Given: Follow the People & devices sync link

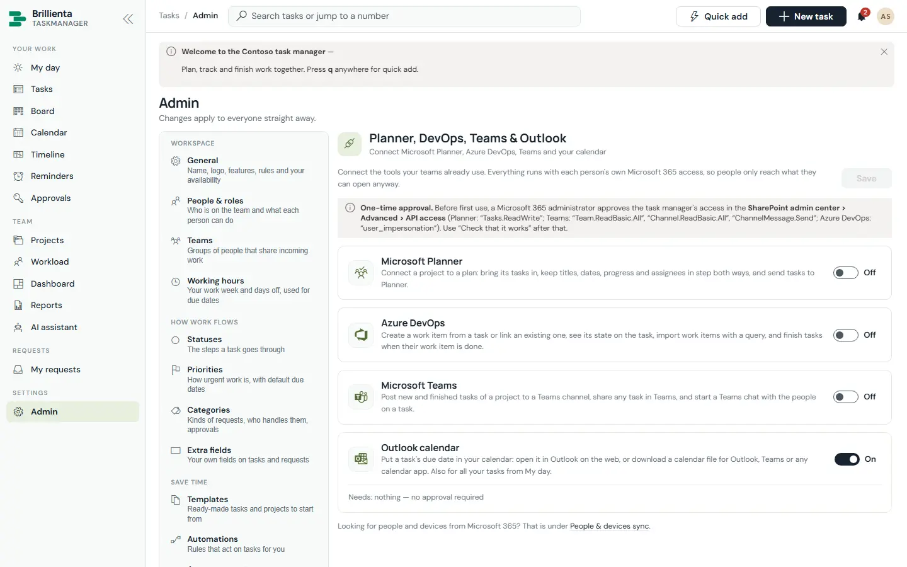Looking at the screenshot, I should 609,526.
